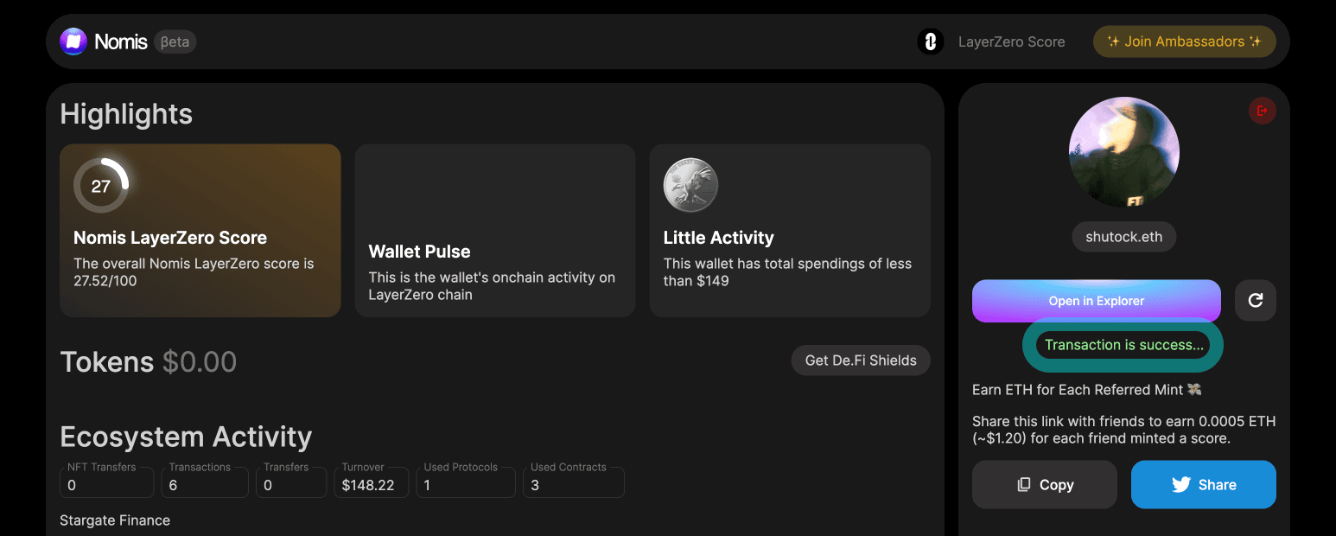This screenshot has height=536, width=1336.
Task: Click the copy icon in Copy button
Action: click(x=1024, y=485)
